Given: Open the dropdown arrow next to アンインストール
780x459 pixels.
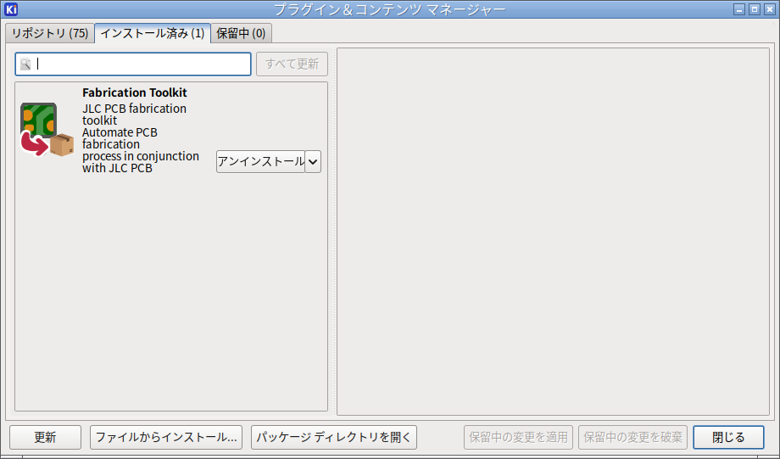Looking at the screenshot, I should (313, 162).
